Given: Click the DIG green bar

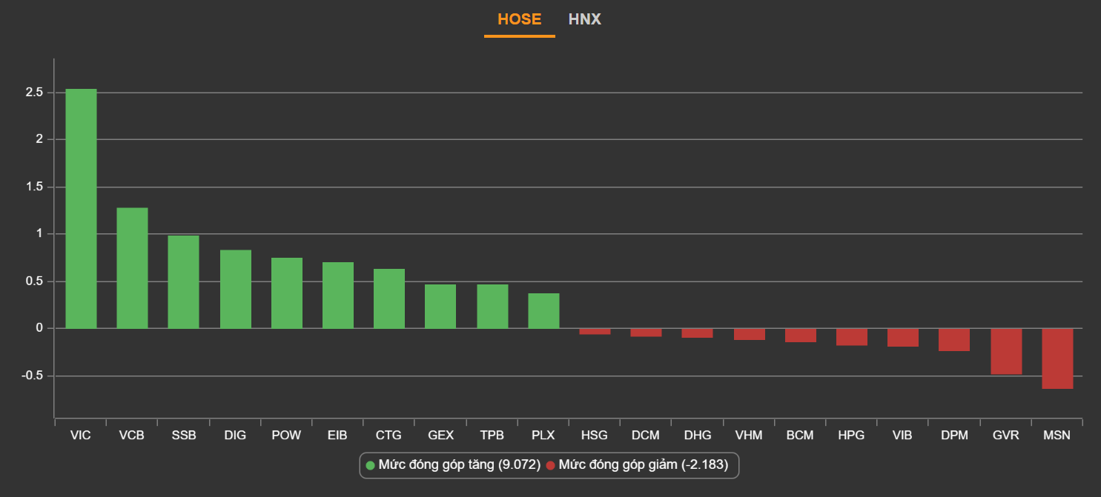Looking at the screenshot, I should [235, 290].
